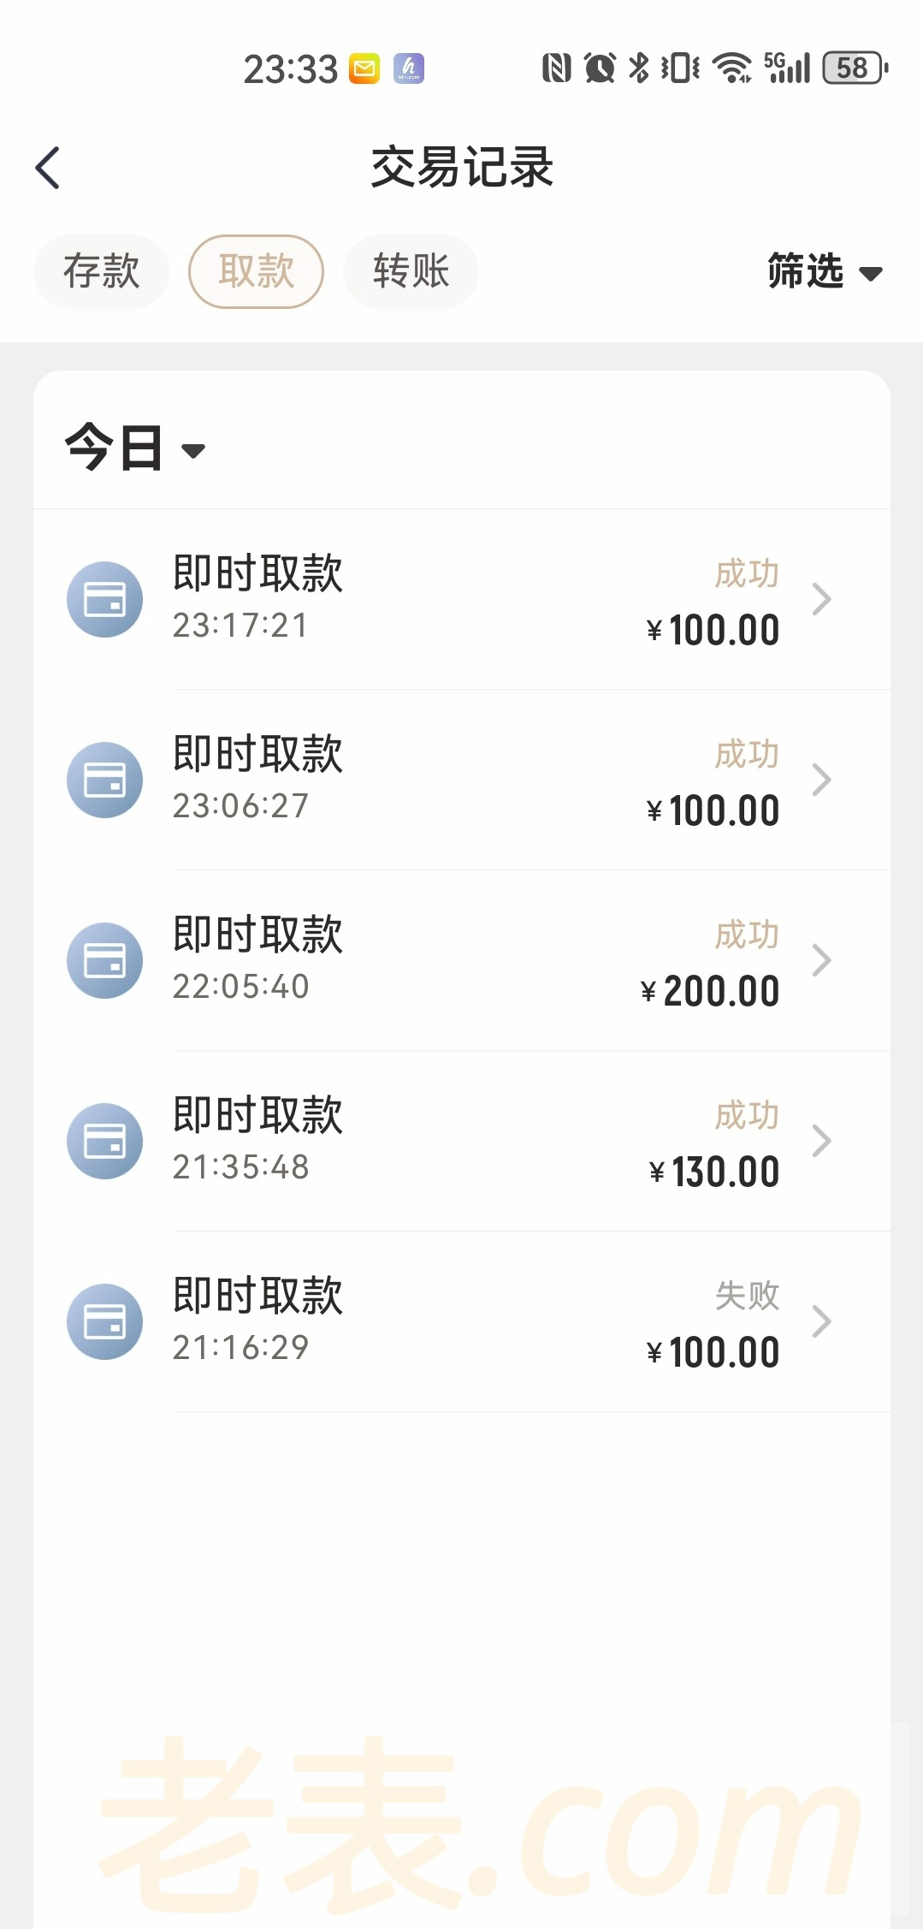The height and width of the screenshot is (1929, 923).
Task: Open details chevron for failed 21:16:29 transaction
Action: [x=821, y=1321]
